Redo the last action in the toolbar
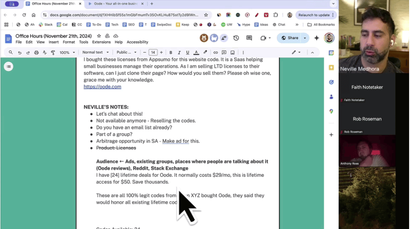This screenshot has width=410, height=229. (28, 52)
